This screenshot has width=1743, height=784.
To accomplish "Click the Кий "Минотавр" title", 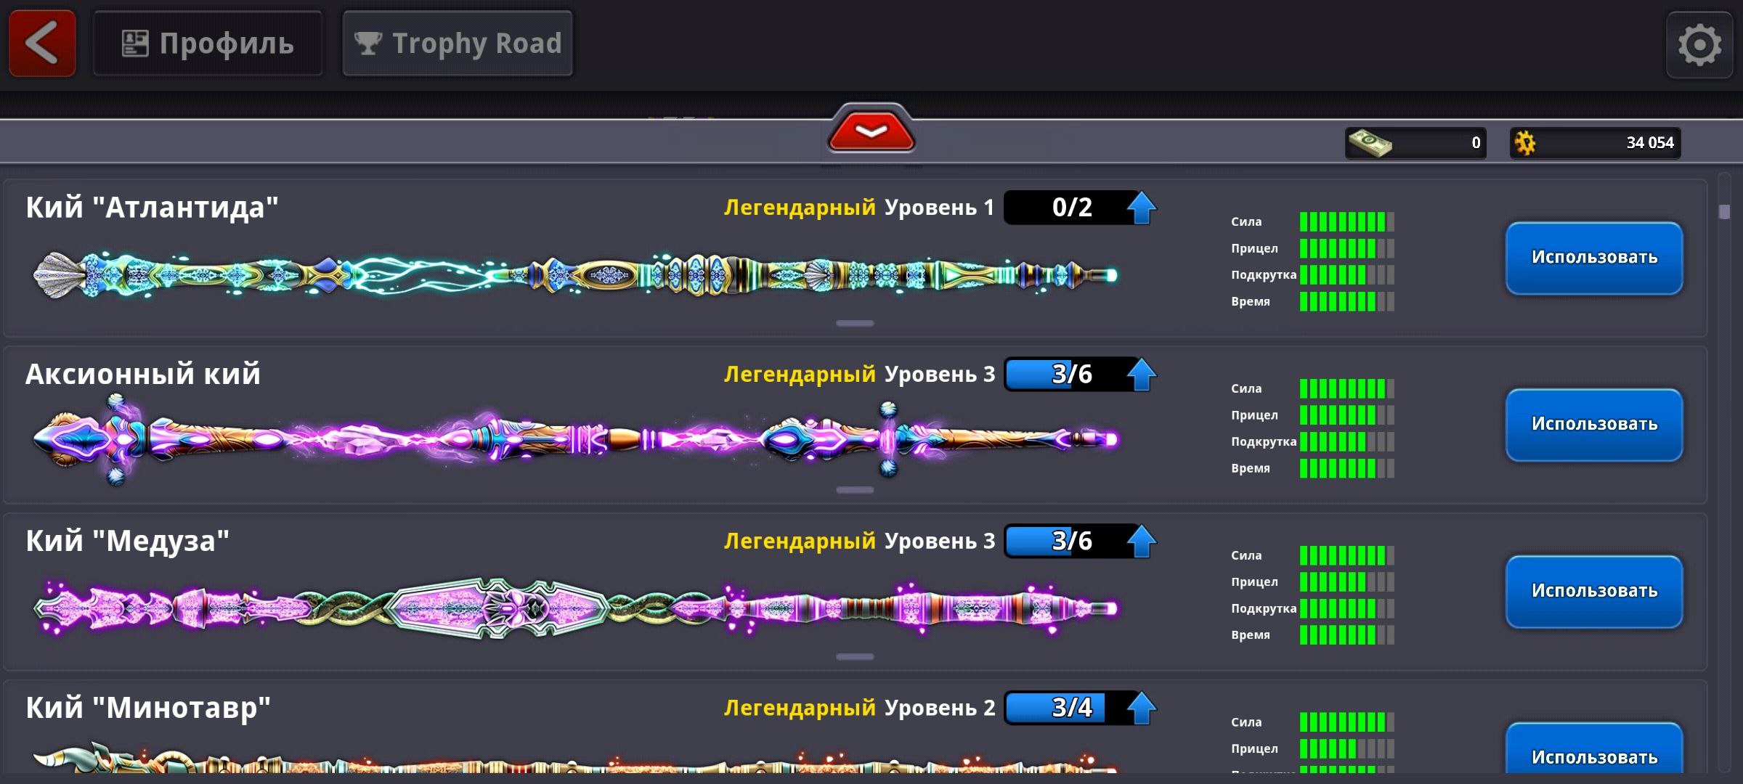I will point(148,708).
